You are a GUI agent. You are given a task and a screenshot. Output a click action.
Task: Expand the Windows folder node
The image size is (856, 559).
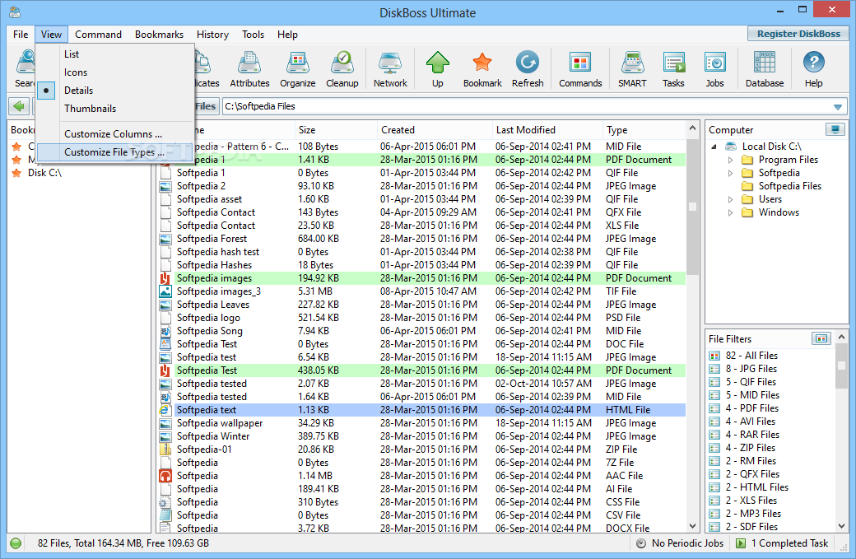pos(730,212)
